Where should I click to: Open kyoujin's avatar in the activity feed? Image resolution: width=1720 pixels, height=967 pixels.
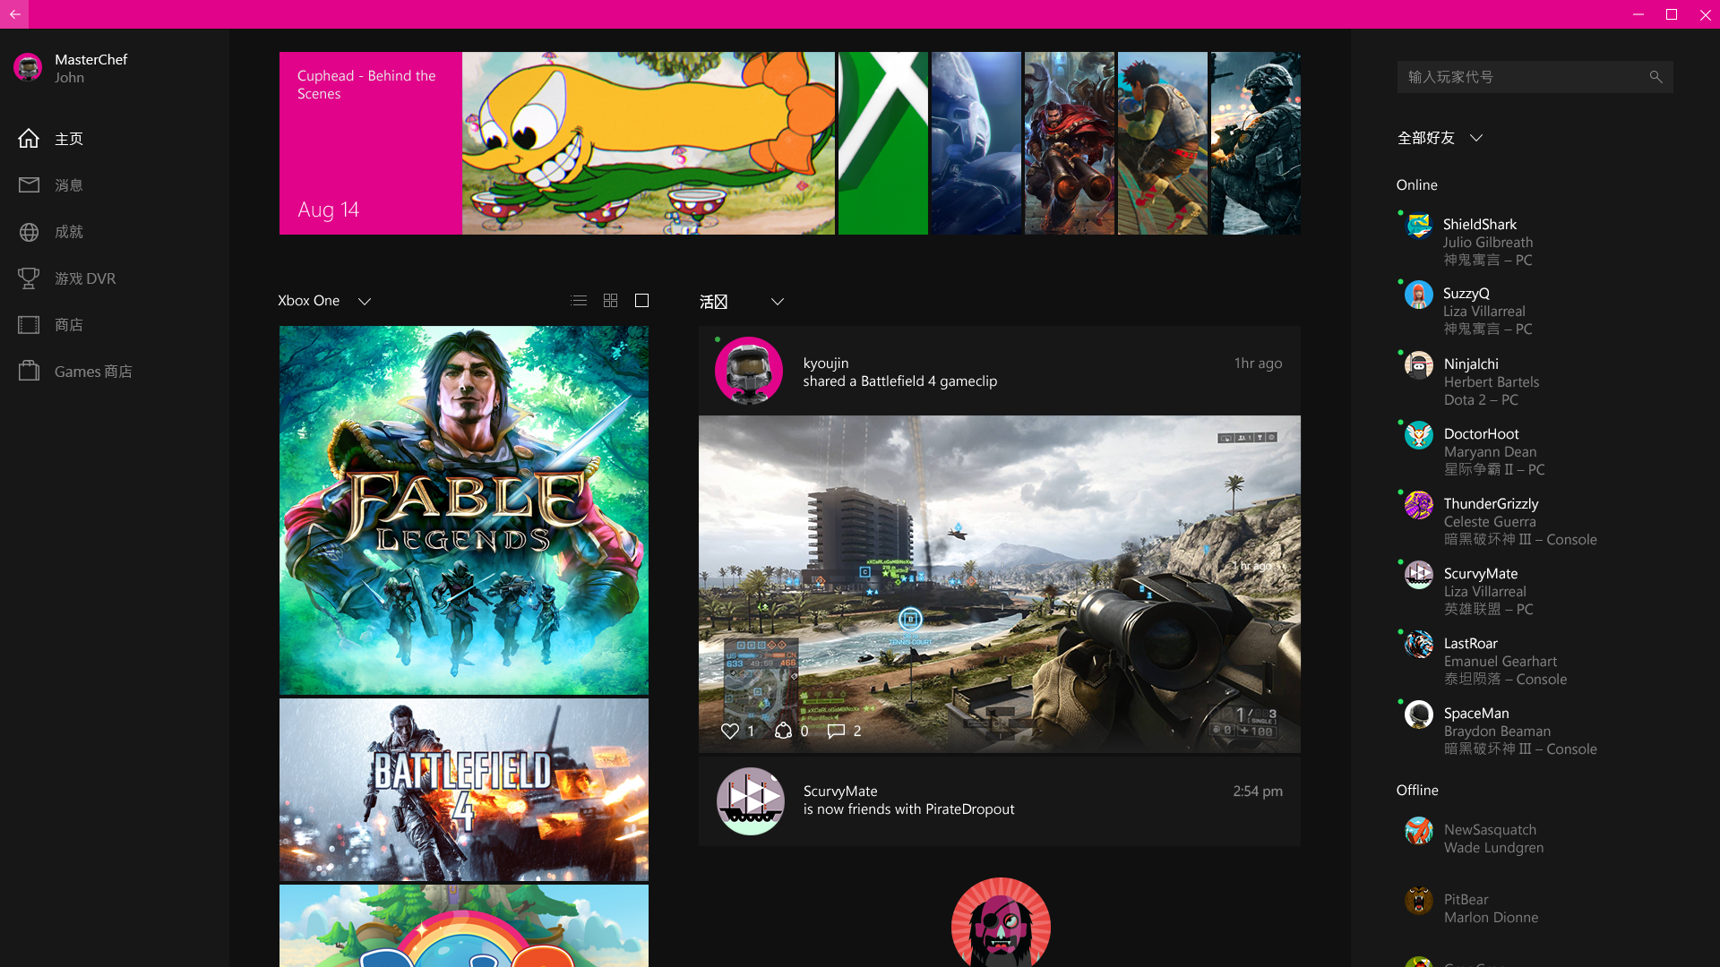(x=749, y=371)
